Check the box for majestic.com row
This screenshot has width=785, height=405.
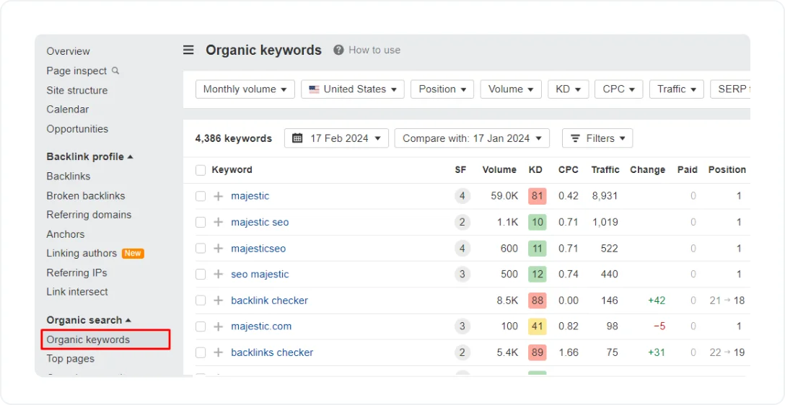(x=201, y=326)
